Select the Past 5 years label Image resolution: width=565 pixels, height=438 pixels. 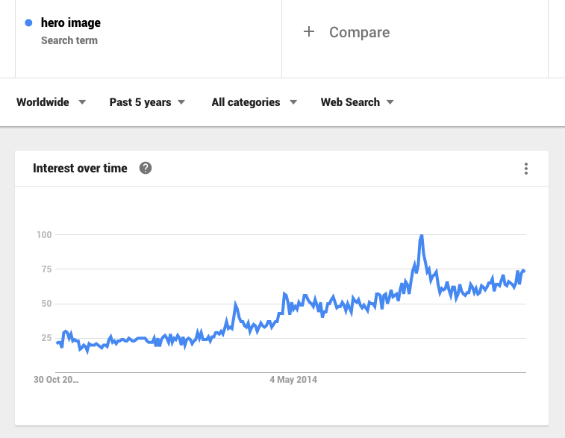140,102
